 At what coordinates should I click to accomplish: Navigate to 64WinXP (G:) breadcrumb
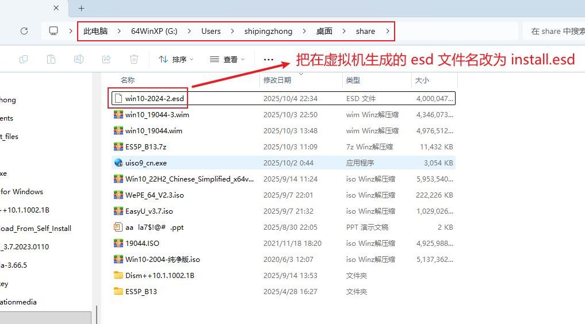click(154, 32)
